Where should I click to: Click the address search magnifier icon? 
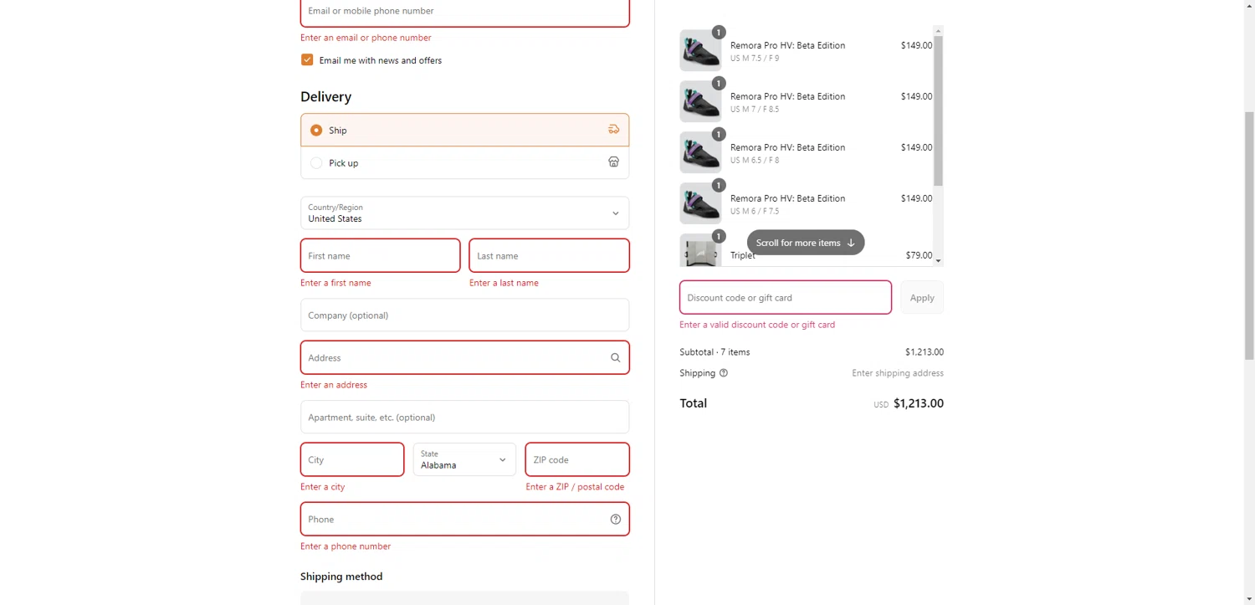(x=615, y=358)
